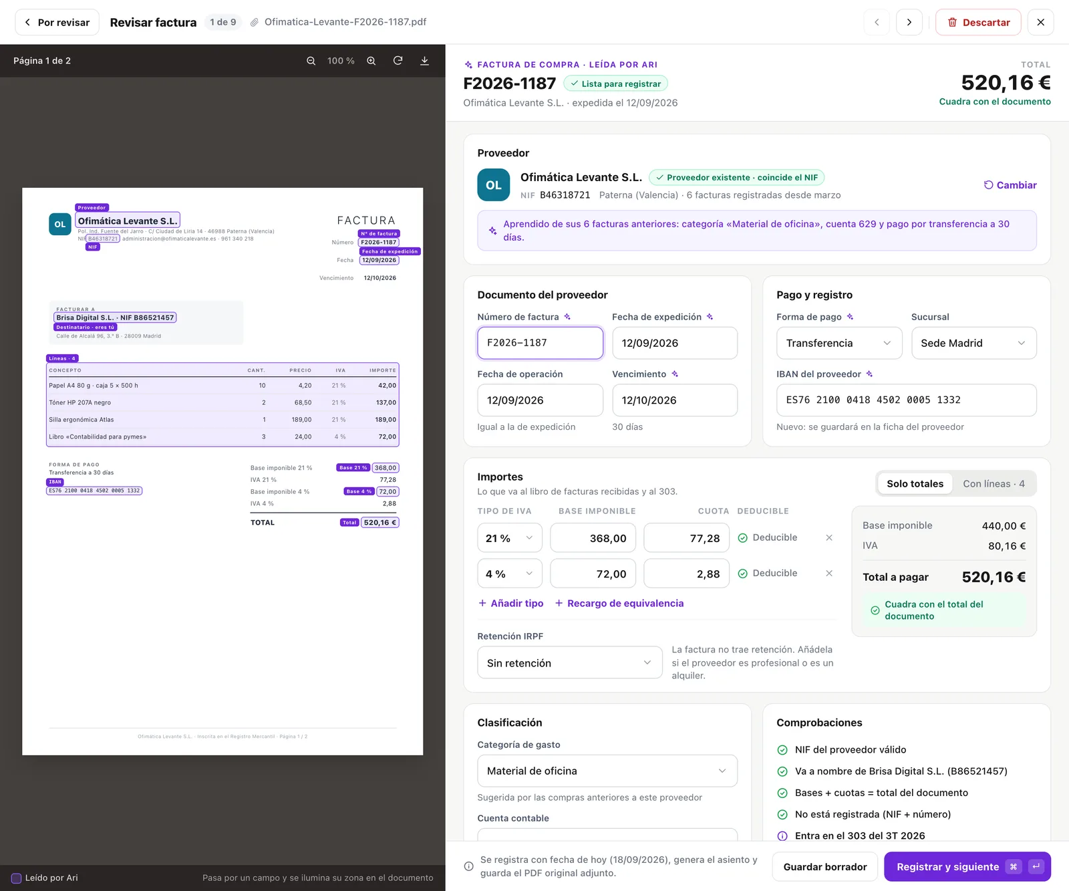Add Recargo de equivalencia
Screen dimensions: 1069x891
(x=619, y=603)
